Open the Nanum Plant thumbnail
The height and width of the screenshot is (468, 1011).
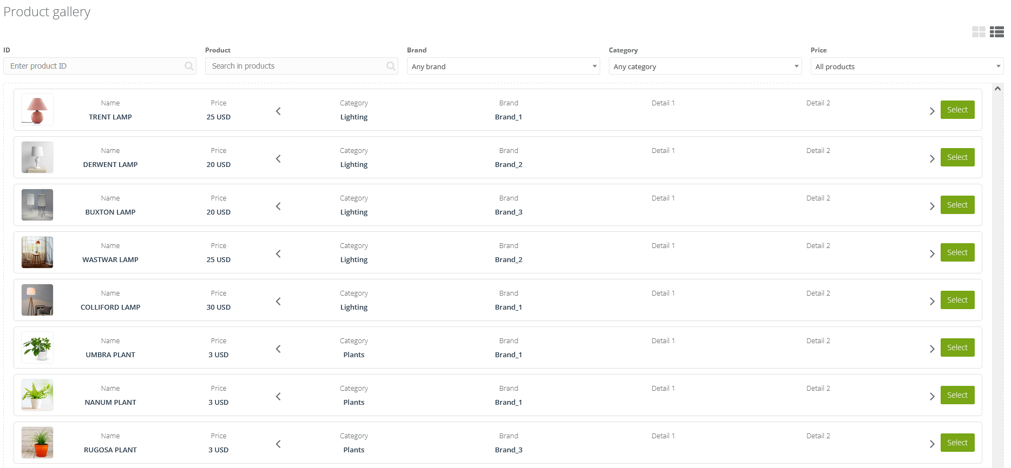coord(37,395)
